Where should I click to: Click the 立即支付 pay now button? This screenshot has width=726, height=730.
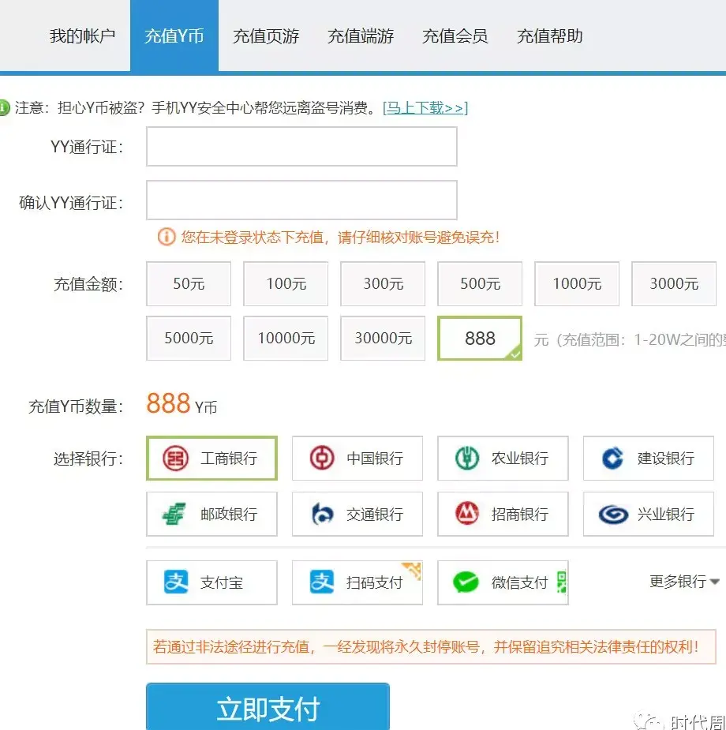(267, 709)
